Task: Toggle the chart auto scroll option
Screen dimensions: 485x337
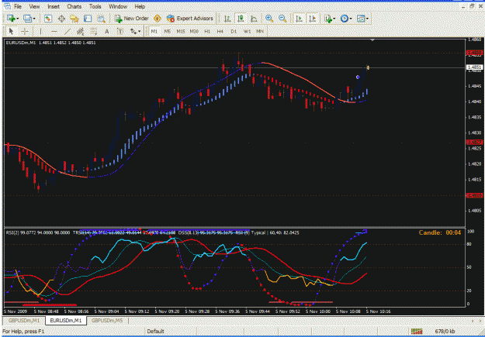Action: [x=299, y=19]
